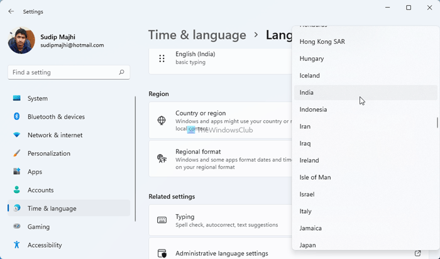Open System settings from sidebar
The image size is (440, 259).
click(38, 99)
